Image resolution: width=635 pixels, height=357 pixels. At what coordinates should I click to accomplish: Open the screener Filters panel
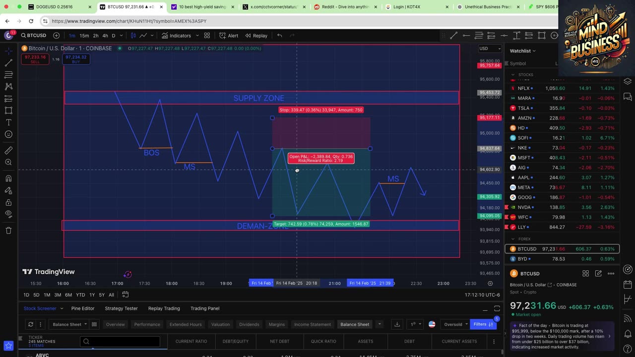tap(483, 324)
